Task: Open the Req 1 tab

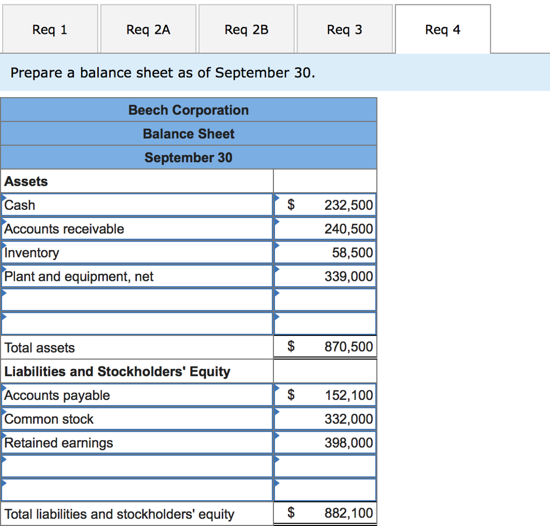Action: 49,30
